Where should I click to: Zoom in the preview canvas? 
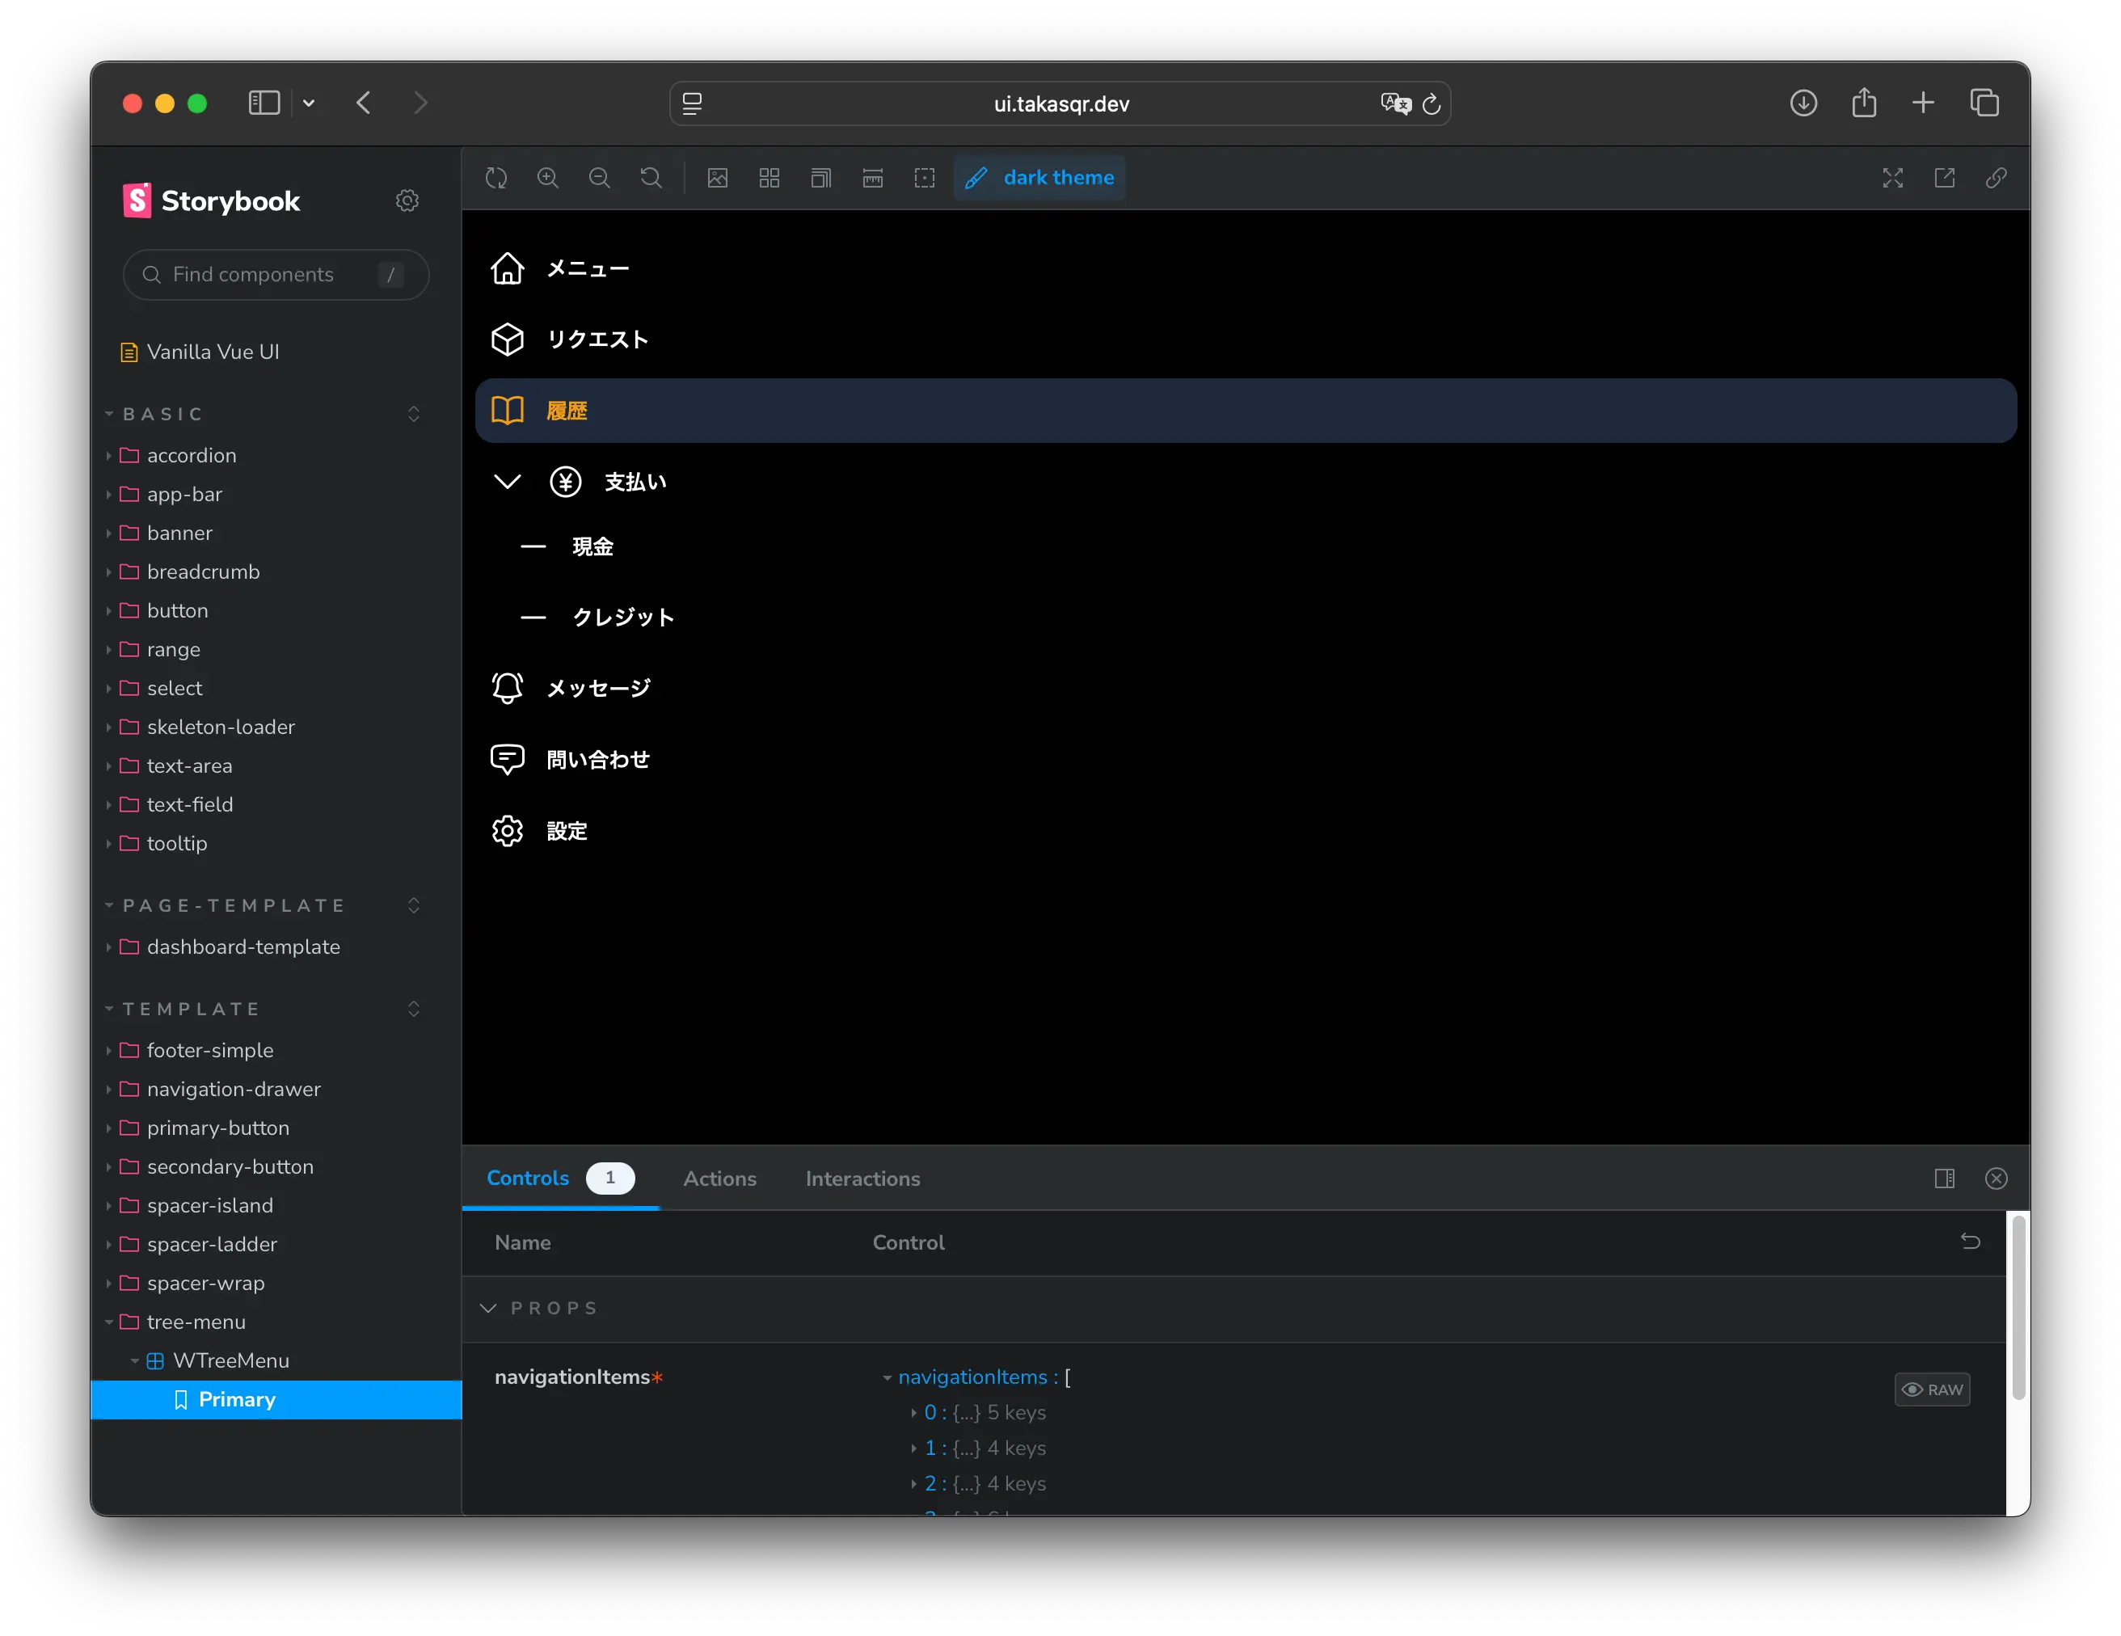(x=548, y=178)
